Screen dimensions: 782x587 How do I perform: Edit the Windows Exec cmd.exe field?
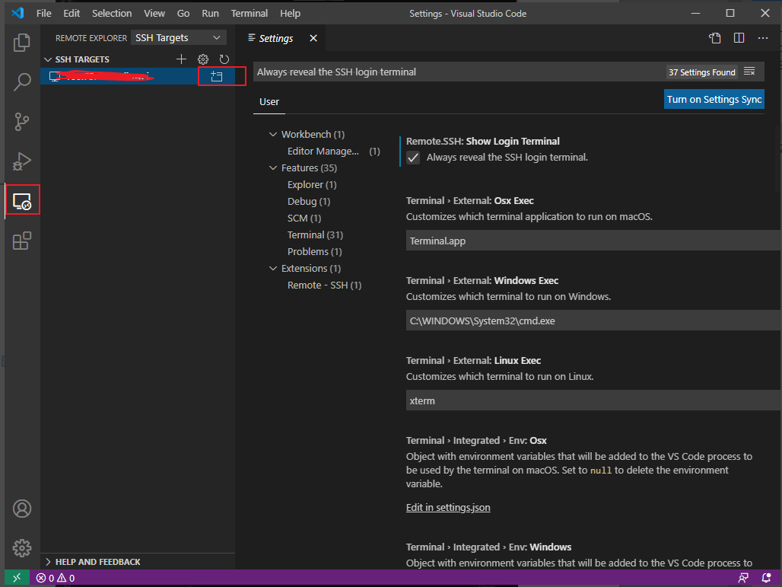[593, 321]
